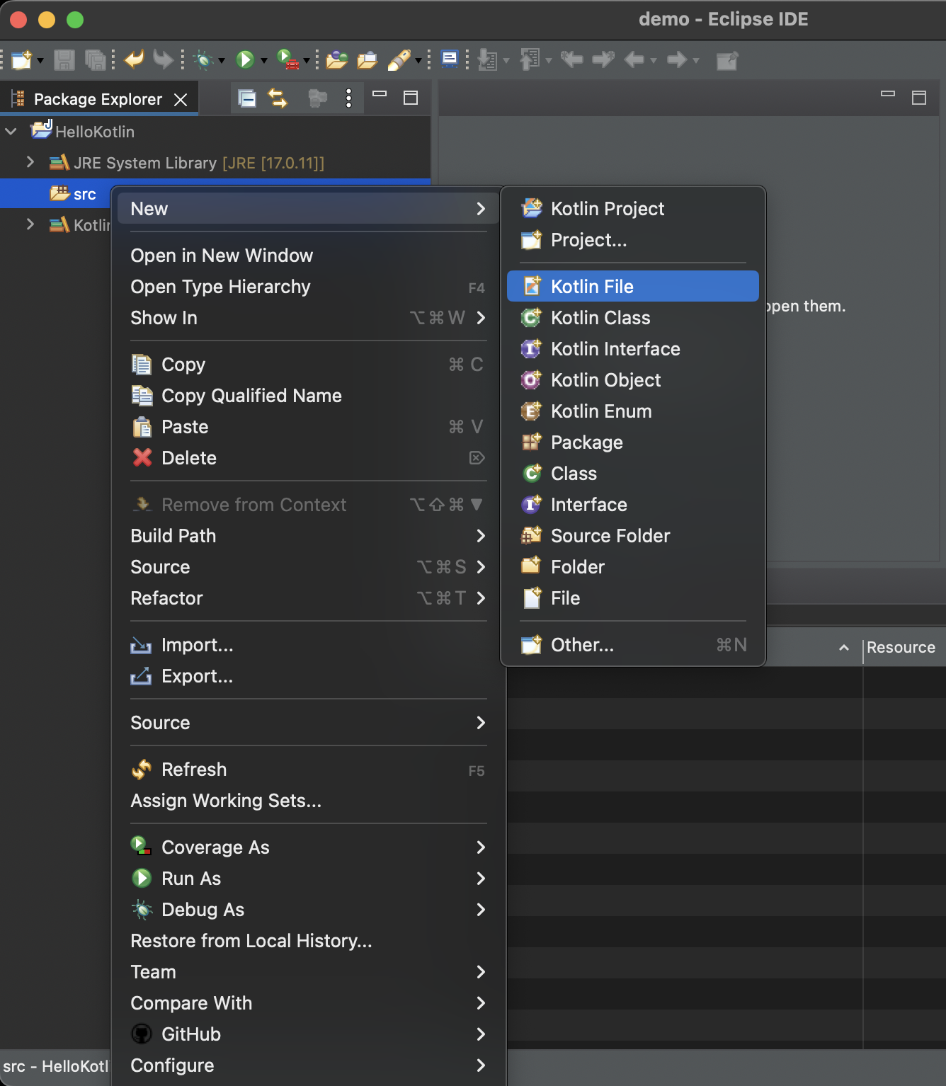Open the Show In submenu
Viewport: 946px width, 1086px height.
309,318
